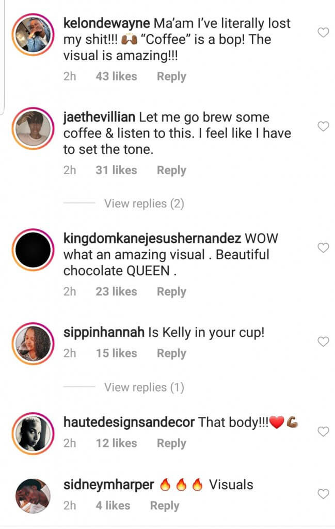Open jaethevillian's avatar
335x529 pixels.
(x=33, y=128)
